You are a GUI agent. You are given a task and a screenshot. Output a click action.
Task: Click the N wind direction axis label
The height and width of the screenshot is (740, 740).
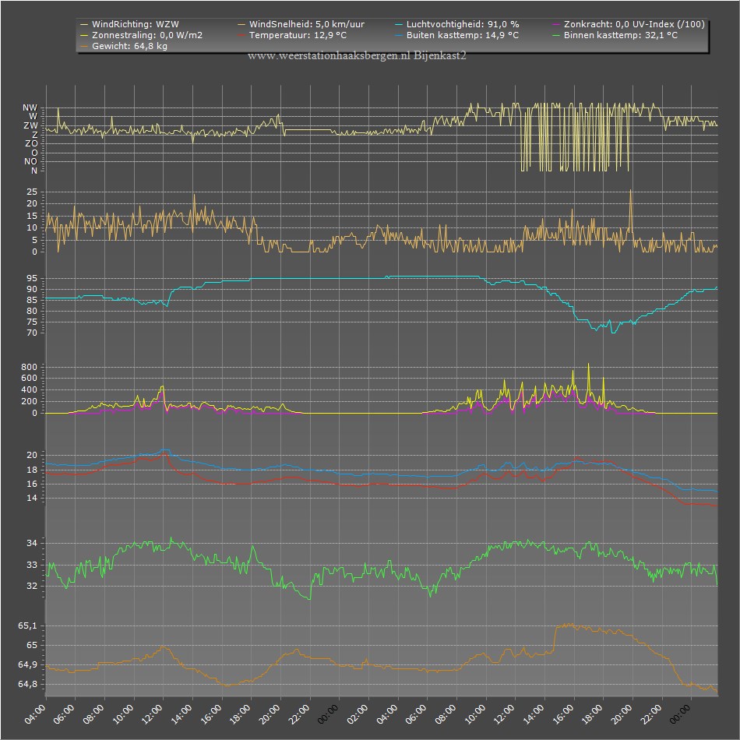click(x=34, y=171)
